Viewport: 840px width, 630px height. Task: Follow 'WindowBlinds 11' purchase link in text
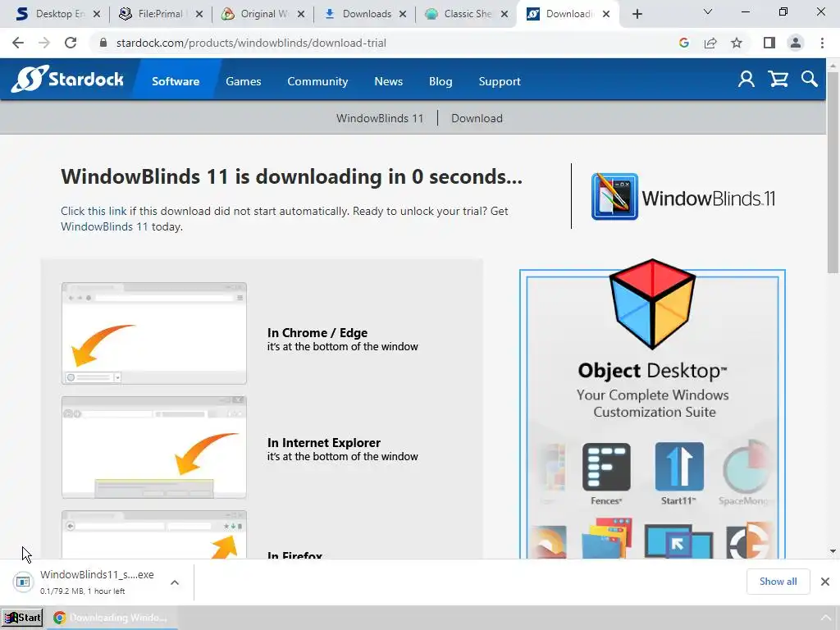click(x=104, y=226)
